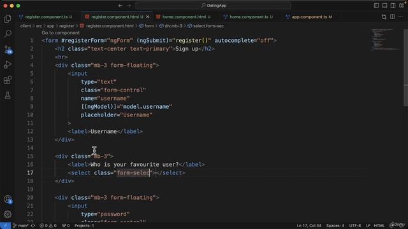Click "Sign up" text on line 2
Image resolution: width=408 pixels, height=229 pixels.
[x=187, y=49]
